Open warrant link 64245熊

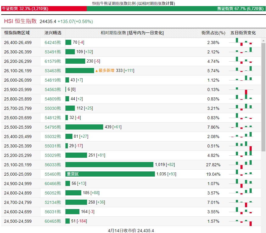53,42
